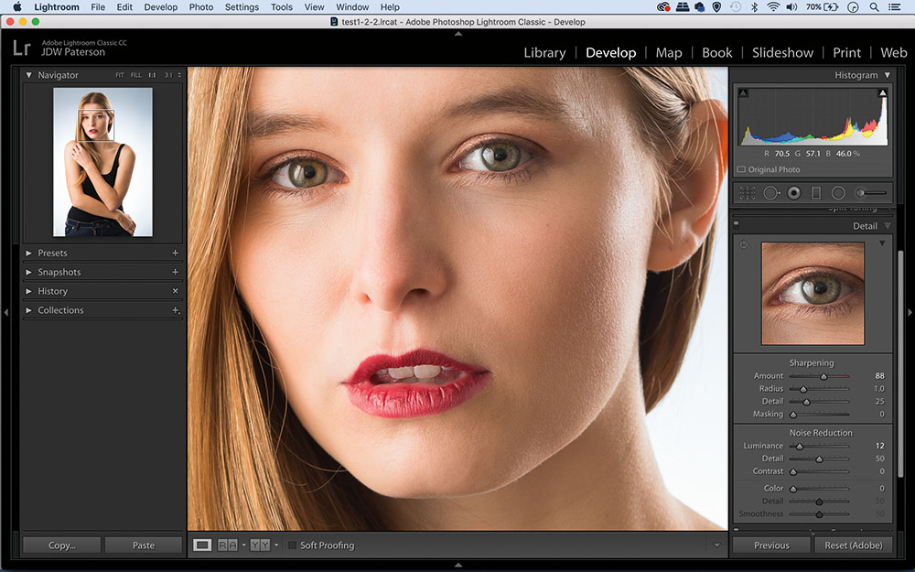Screen dimensions: 915x572
Task: Toggle shadow clipping indicator in histogram
Action: click(743, 92)
